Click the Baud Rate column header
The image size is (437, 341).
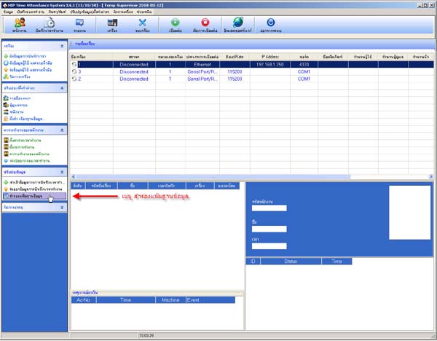pyautogui.click(x=234, y=55)
